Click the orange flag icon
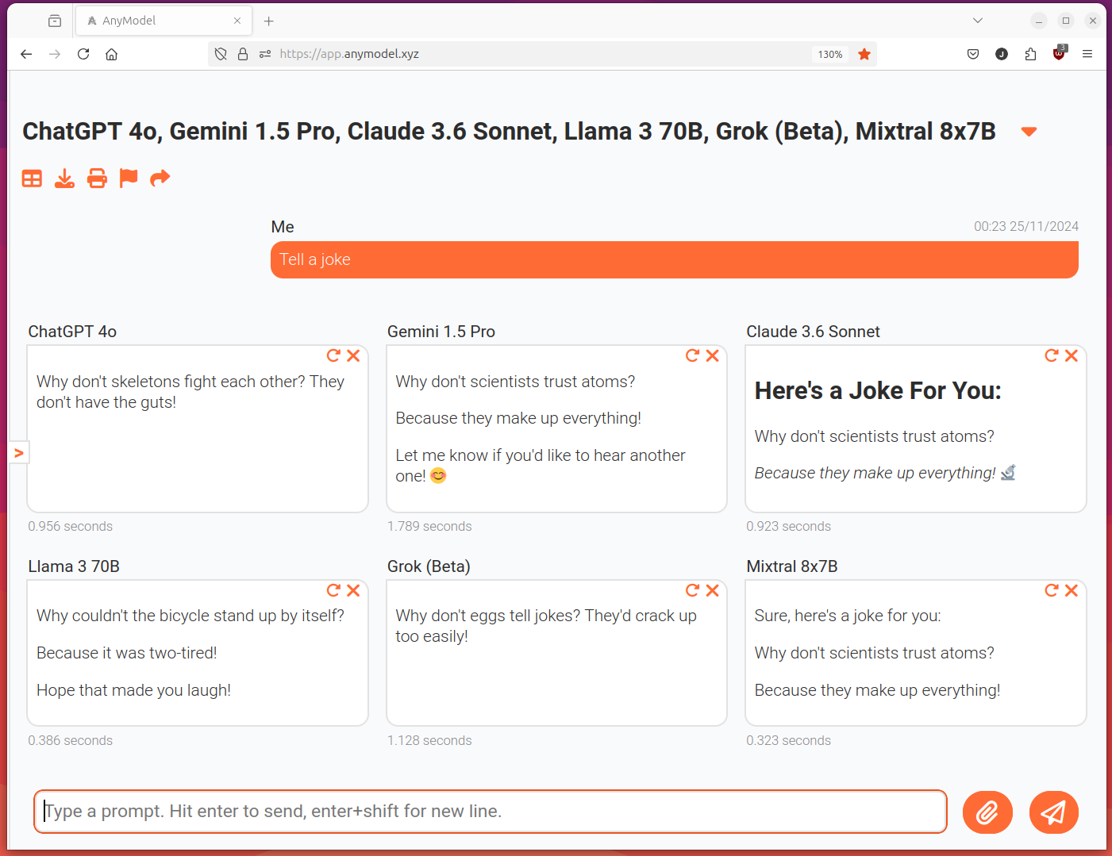Screen dimensions: 1112x856 click(129, 178)
